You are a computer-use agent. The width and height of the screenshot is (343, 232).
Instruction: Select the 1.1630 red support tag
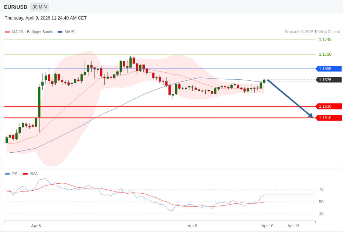(329, 106)
